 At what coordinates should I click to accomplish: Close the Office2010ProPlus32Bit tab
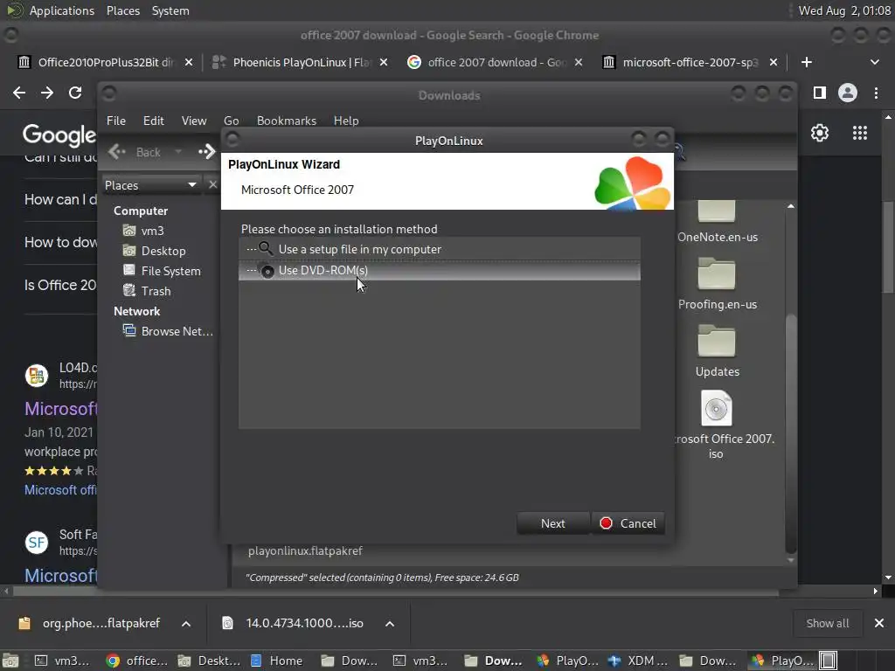(x=189, y=62)
